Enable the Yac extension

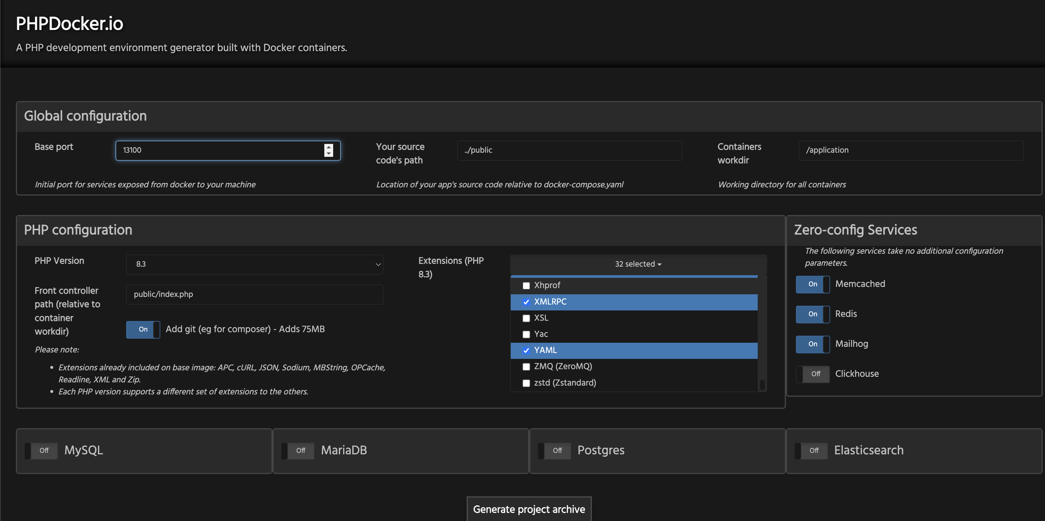(x=526, y=334)
